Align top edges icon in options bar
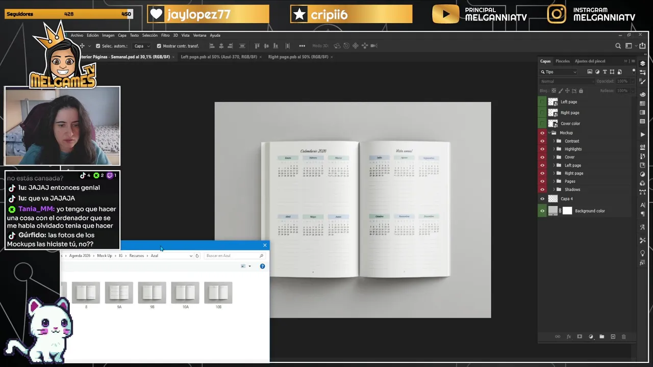 coord(257,46)
